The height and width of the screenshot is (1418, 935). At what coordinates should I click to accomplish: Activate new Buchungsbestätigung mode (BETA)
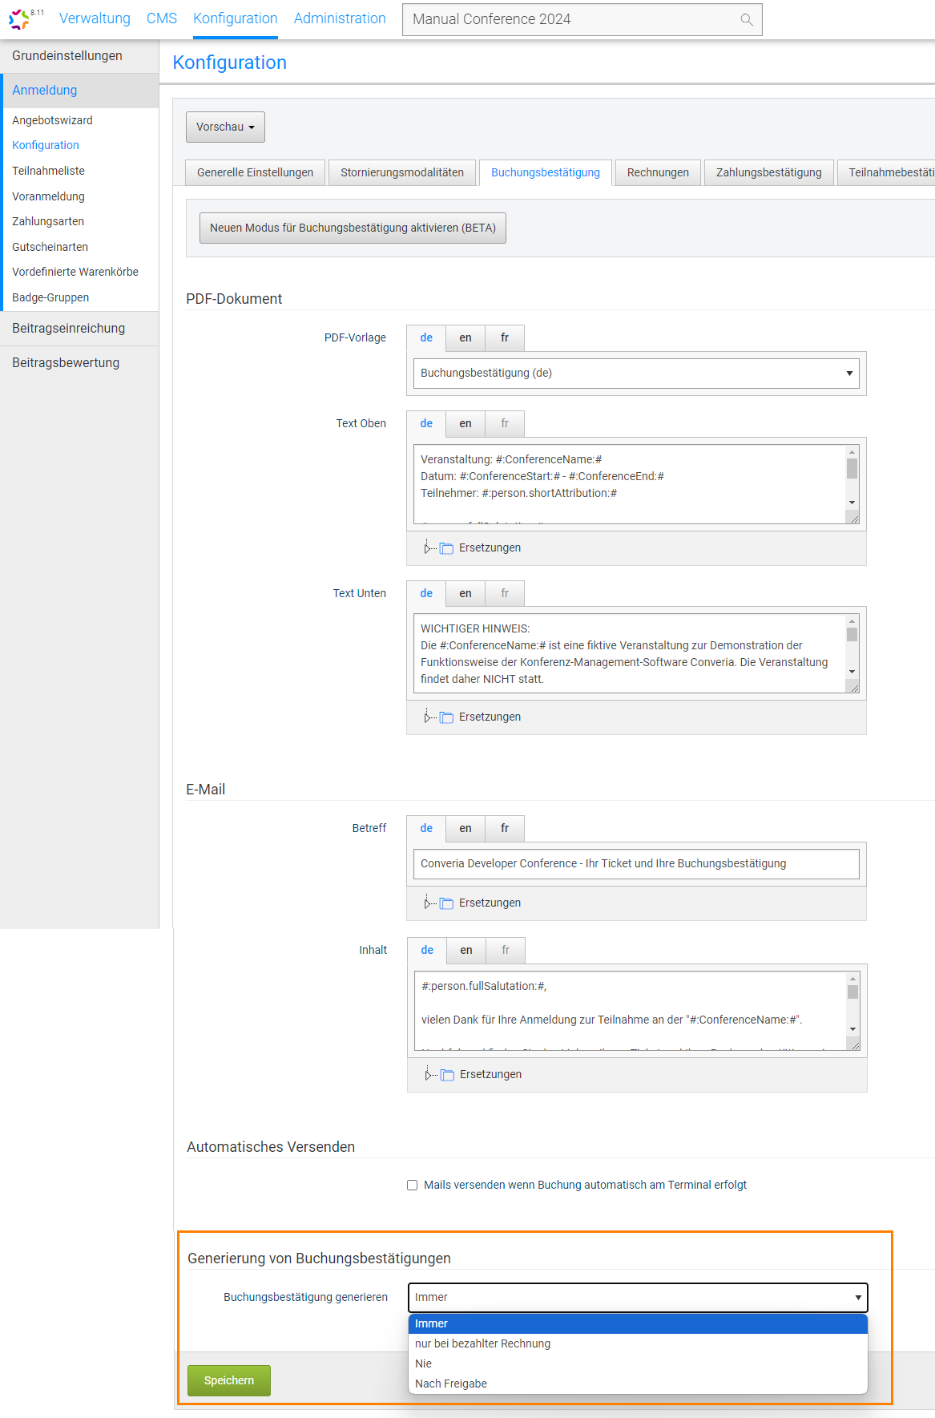click(x=353, y=228)
